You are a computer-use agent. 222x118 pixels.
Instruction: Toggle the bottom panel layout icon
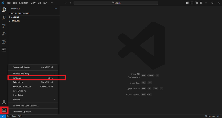[192, 3]
